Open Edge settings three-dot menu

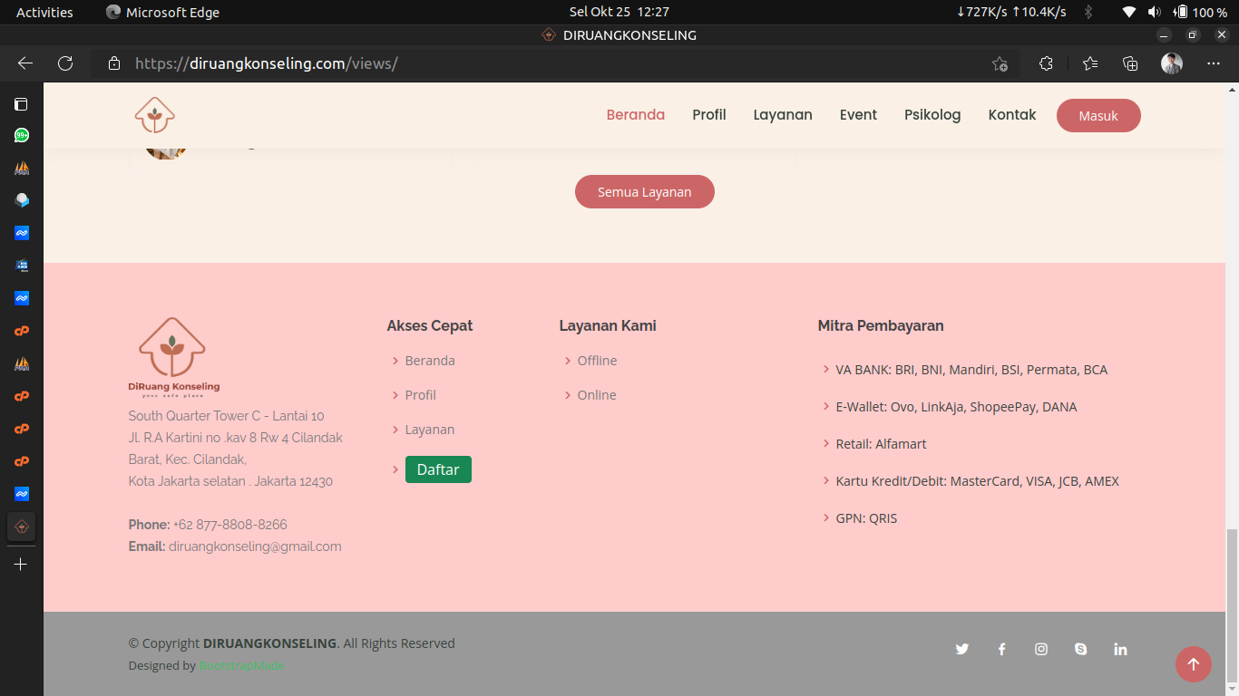coord(1214,63)
